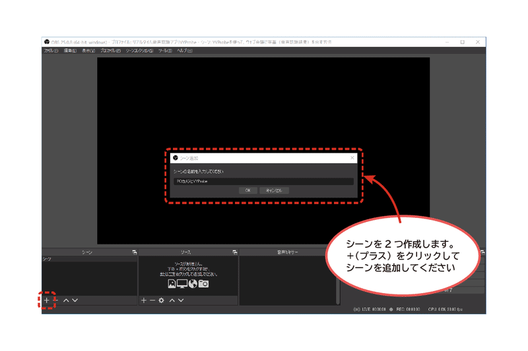
Task: Close the Add Scene dialog with X
Action: pyautogui.click(x=352, y=157)
